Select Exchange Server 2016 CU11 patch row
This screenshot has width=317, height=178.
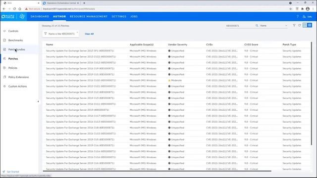click(x=176, y=104)
